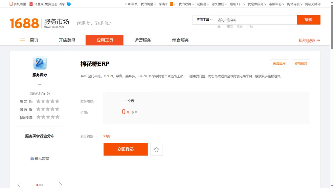334x188 pixels.
Task: Click the 优化 suggested keyword
Action: pos(240,27)
